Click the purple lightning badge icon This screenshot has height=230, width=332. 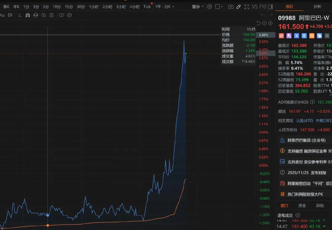click(x=289, y=36)
